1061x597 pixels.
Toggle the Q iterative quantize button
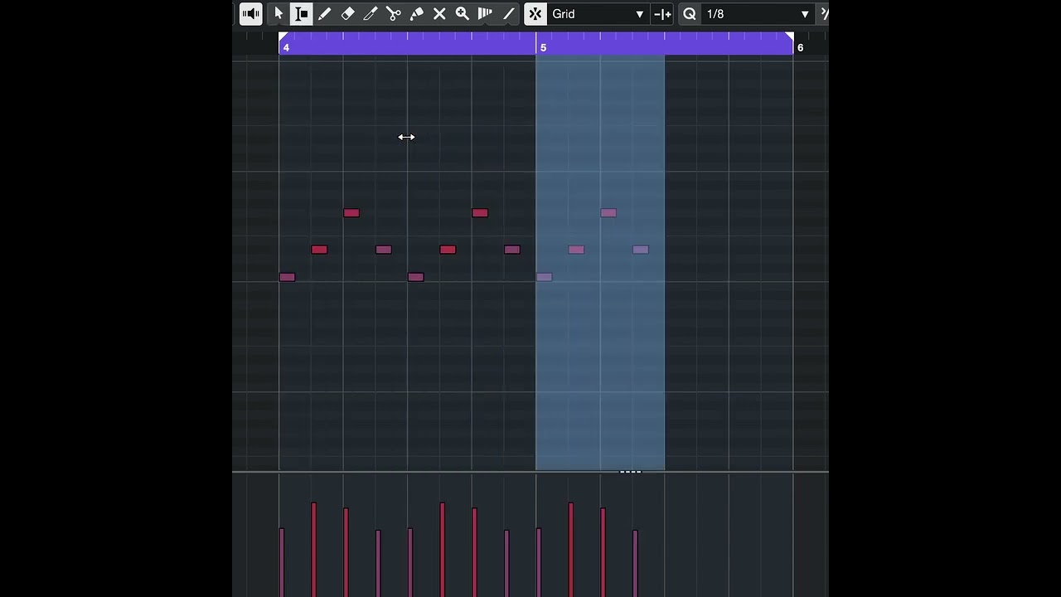point(690,13)
